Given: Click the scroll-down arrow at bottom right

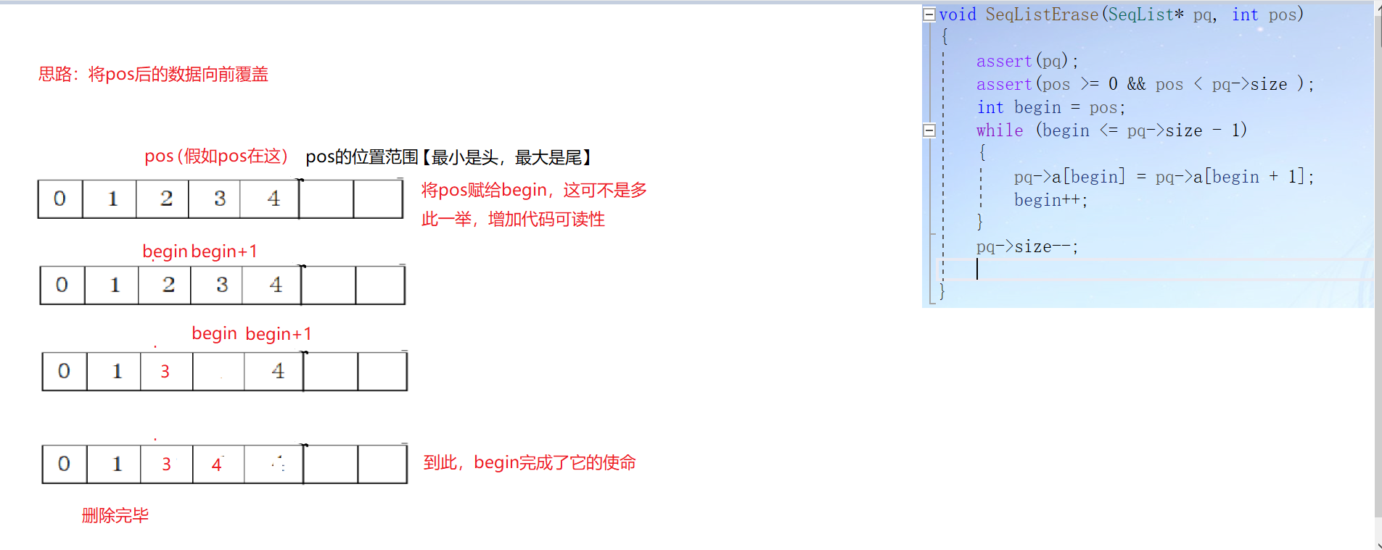Looking at the screenshot, I should pos(1378,544).
